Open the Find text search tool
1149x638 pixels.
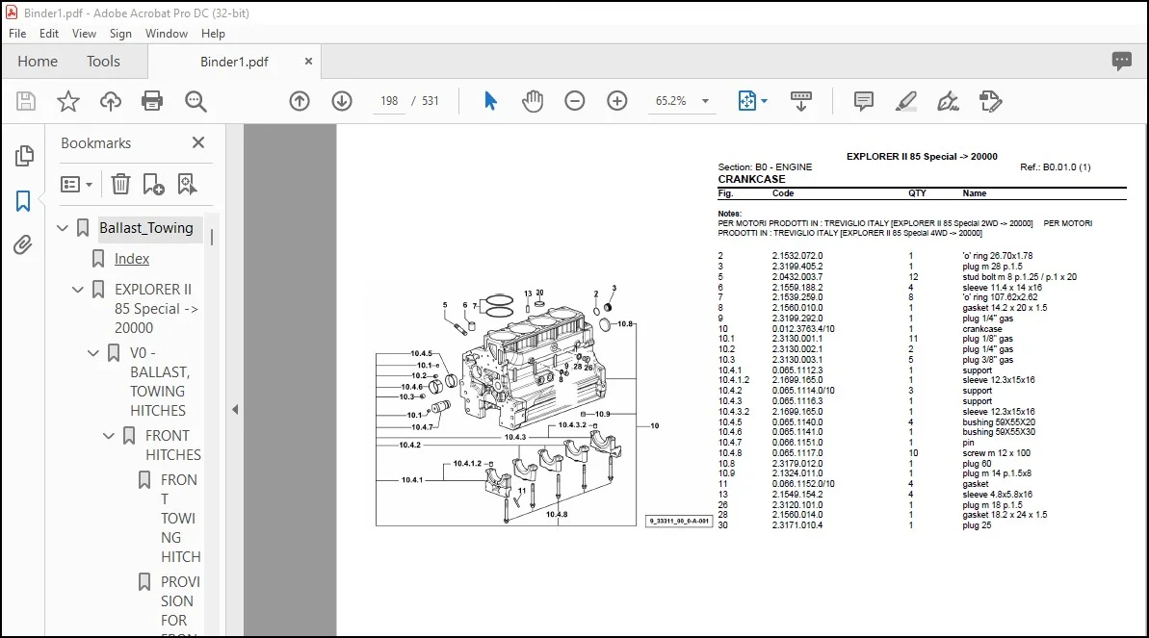(x=196, y=101)
